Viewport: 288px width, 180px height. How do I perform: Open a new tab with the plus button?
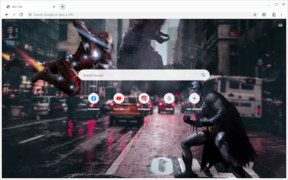pyautogui.click(x=63, y=7)
